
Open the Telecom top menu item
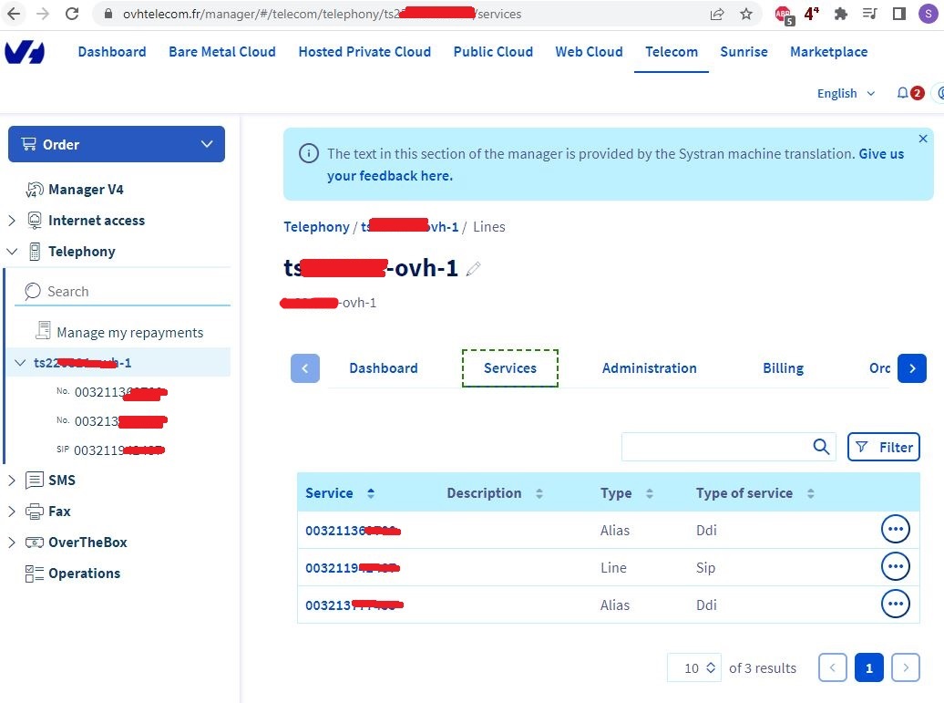(x=671, y=52)
